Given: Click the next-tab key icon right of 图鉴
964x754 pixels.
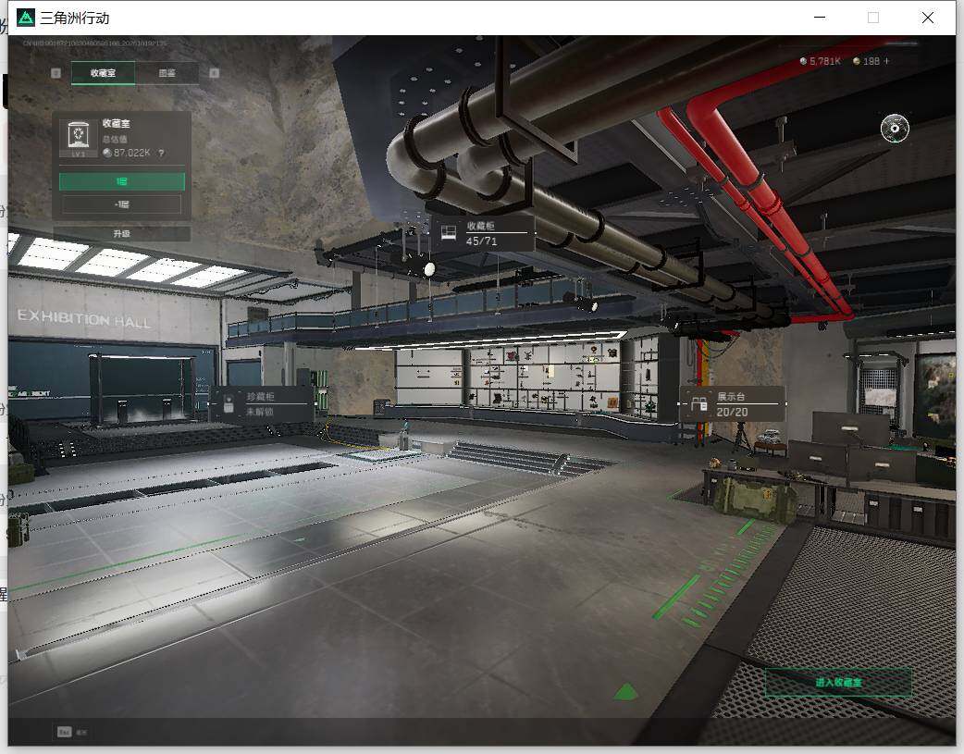Looking at the screenshot, I should 214,73.
